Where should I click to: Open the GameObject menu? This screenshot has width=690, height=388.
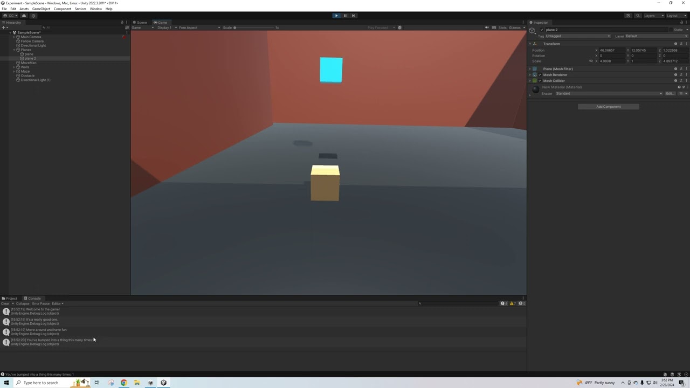(41, 9)
